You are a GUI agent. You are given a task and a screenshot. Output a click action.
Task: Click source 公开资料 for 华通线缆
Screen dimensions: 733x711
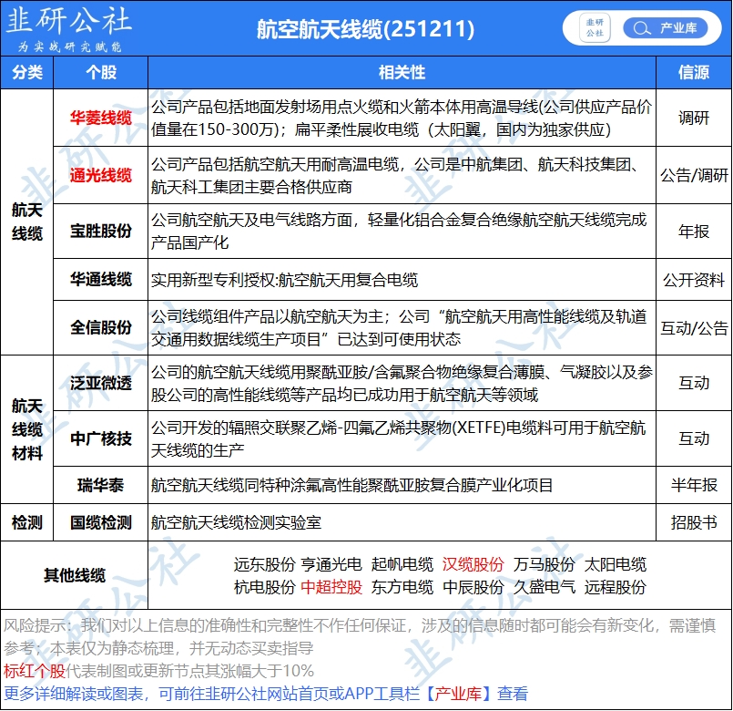(x=694, y=280)
